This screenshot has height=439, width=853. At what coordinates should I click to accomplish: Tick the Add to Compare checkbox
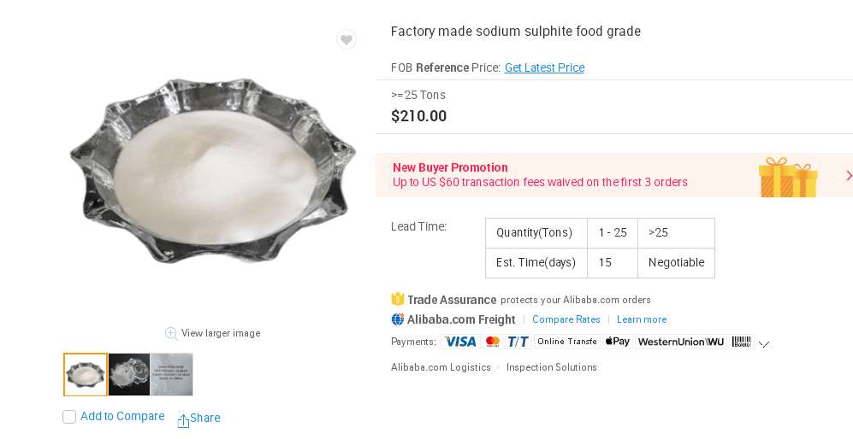69,417
